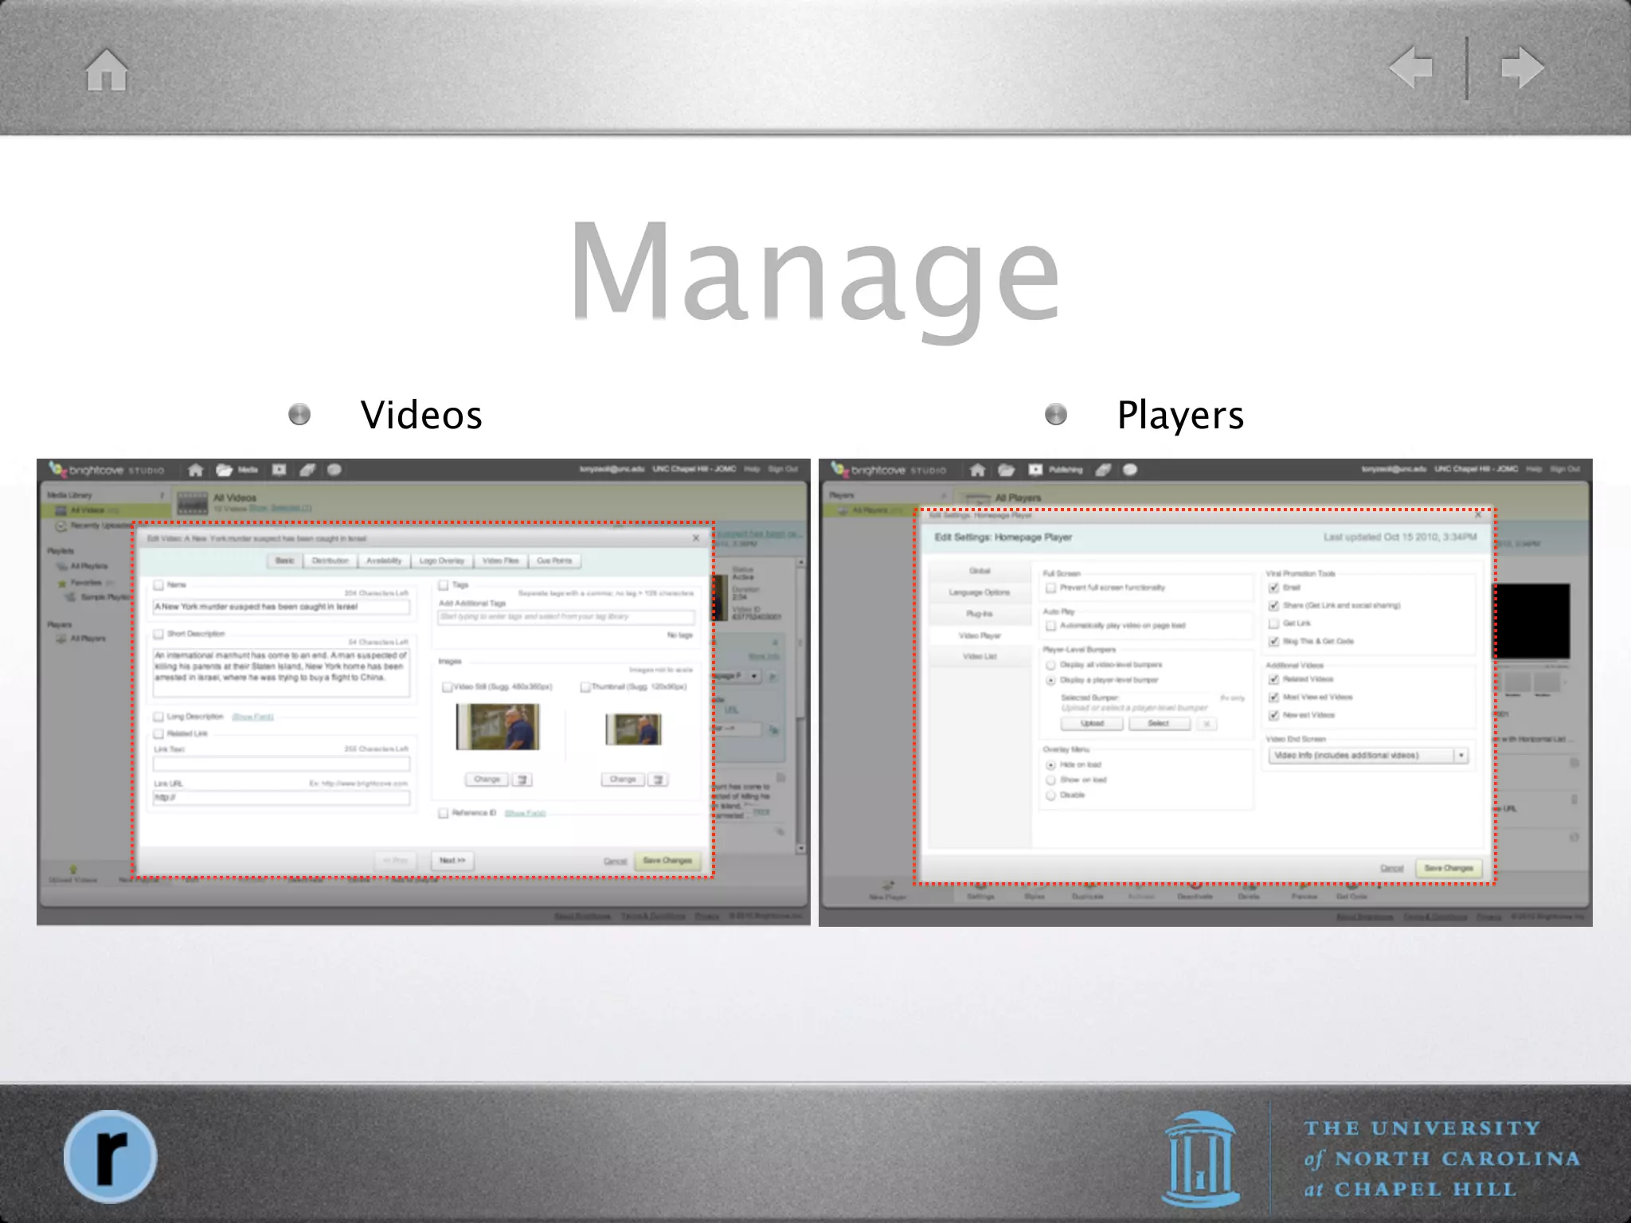Click Select bumper button
The width and height of the screenshot is (1631, 1223).
pyautogui.click(x=1159, y=724)
